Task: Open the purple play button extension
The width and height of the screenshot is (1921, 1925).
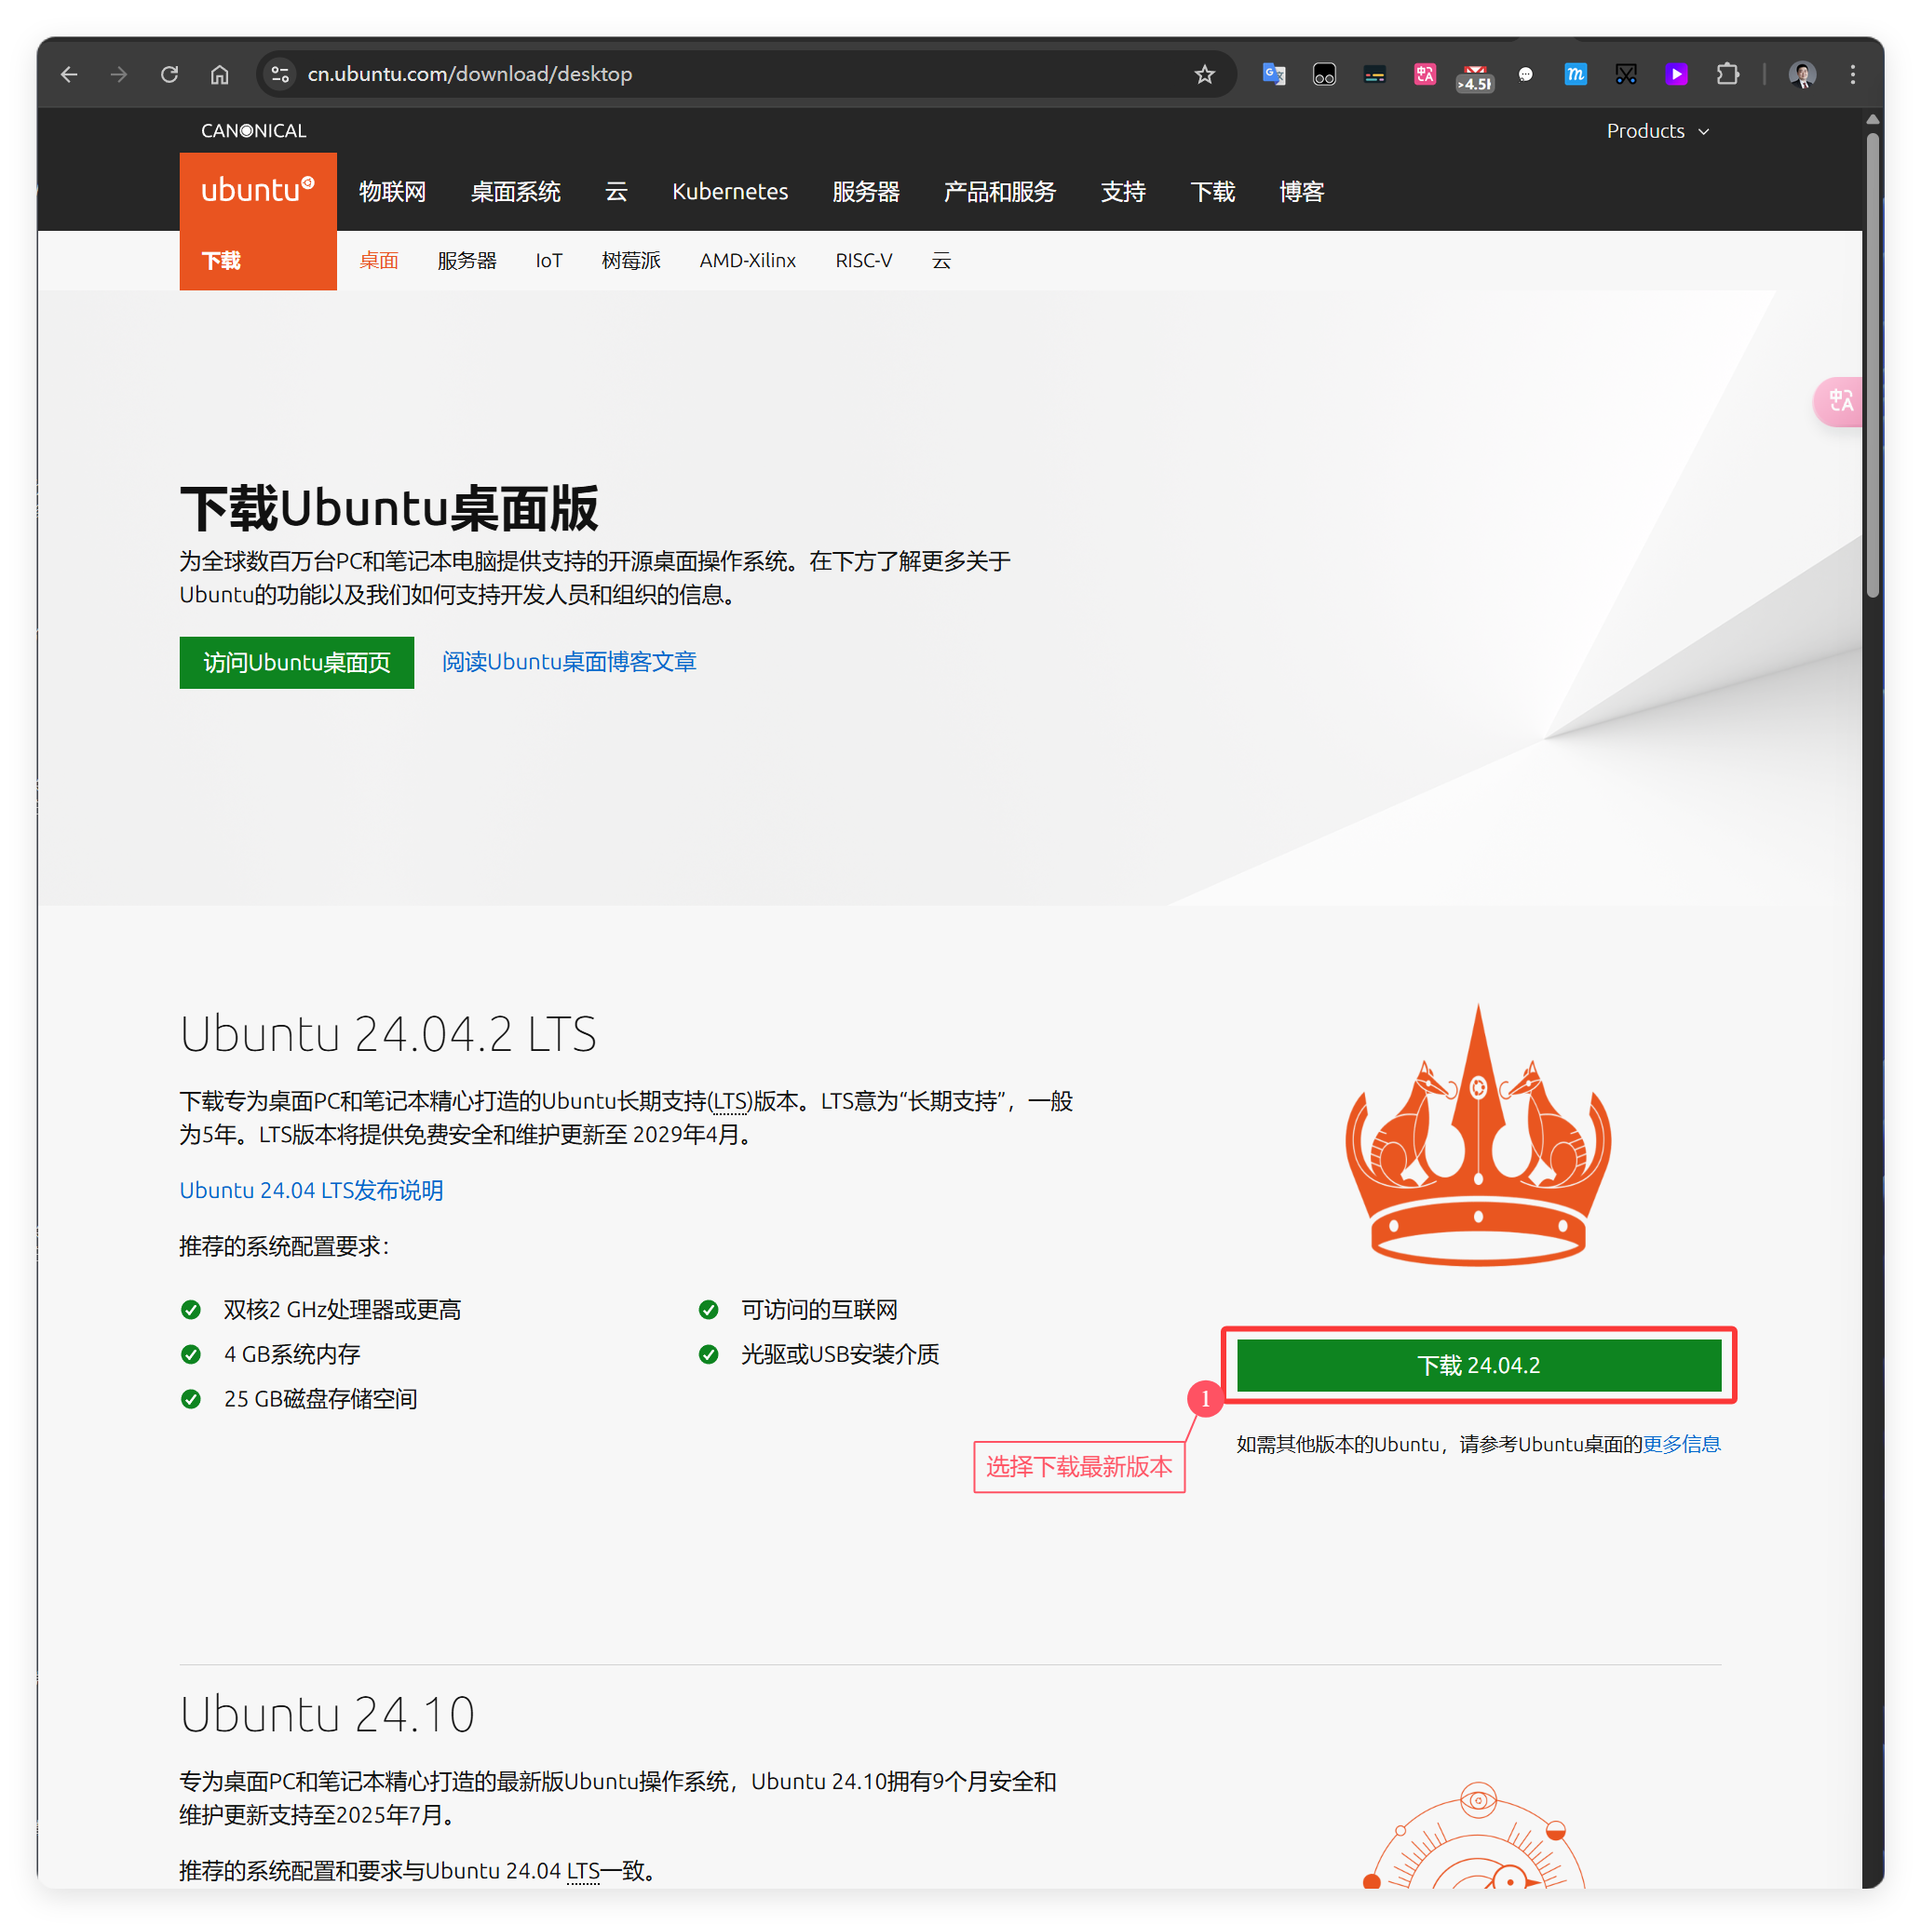Action: tap(1676, 74)
